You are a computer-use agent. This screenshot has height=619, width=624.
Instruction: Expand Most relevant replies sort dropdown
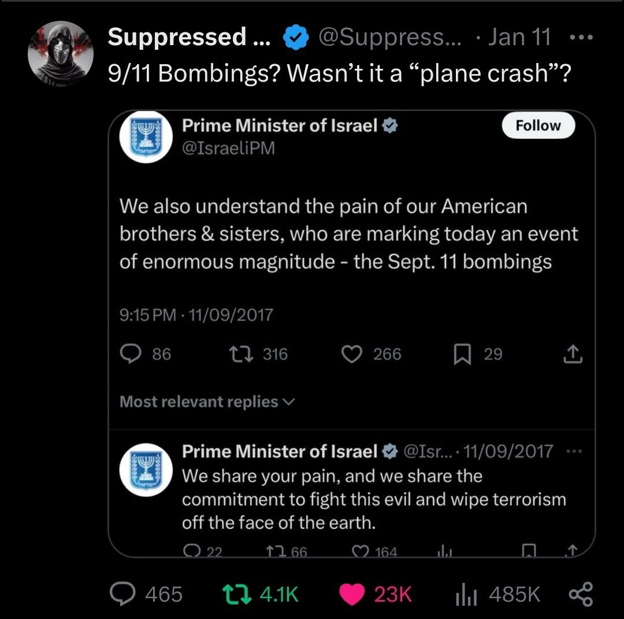207,401
